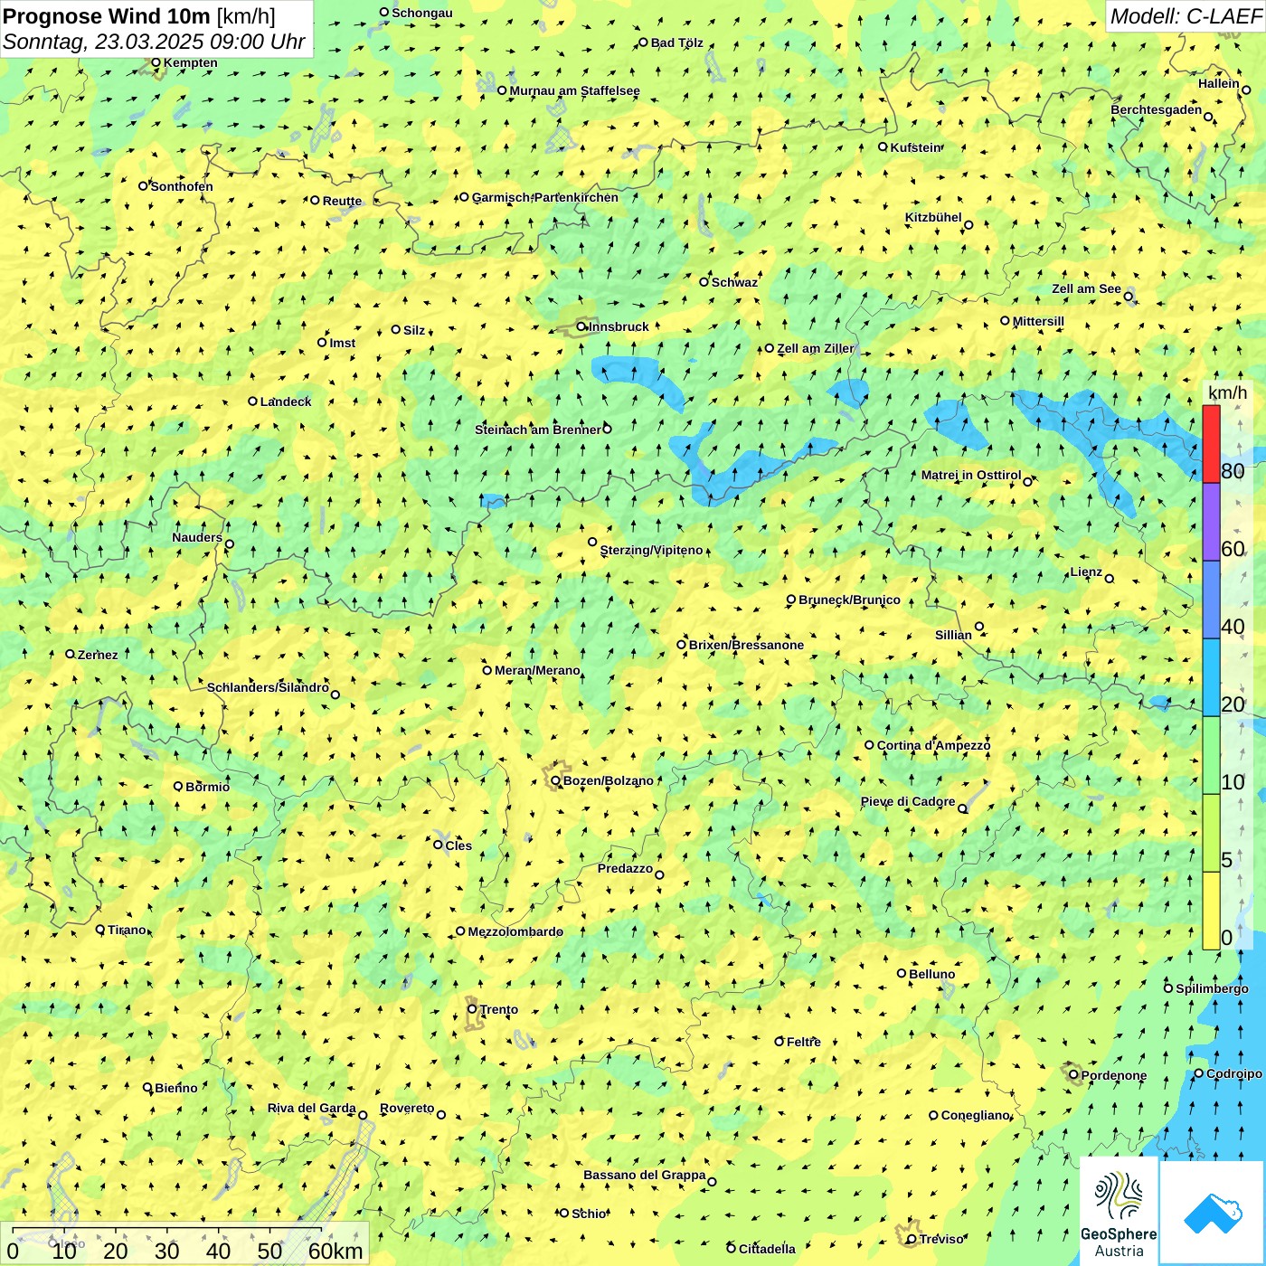Click the Treviso city marker
Screen dimensions: 1266x1266
click(912, 1239)
